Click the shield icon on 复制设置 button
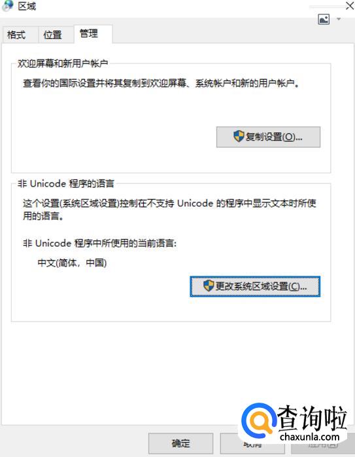 pos(239,136)
